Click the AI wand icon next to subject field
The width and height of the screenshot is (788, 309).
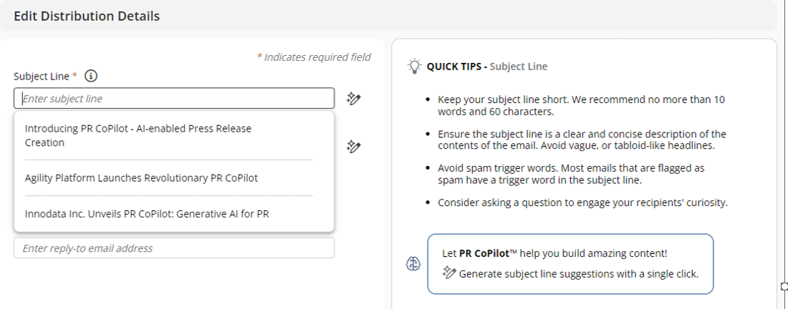(353, 99)
